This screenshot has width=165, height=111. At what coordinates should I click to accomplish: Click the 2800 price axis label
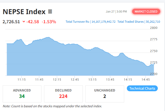click(154, 28)
